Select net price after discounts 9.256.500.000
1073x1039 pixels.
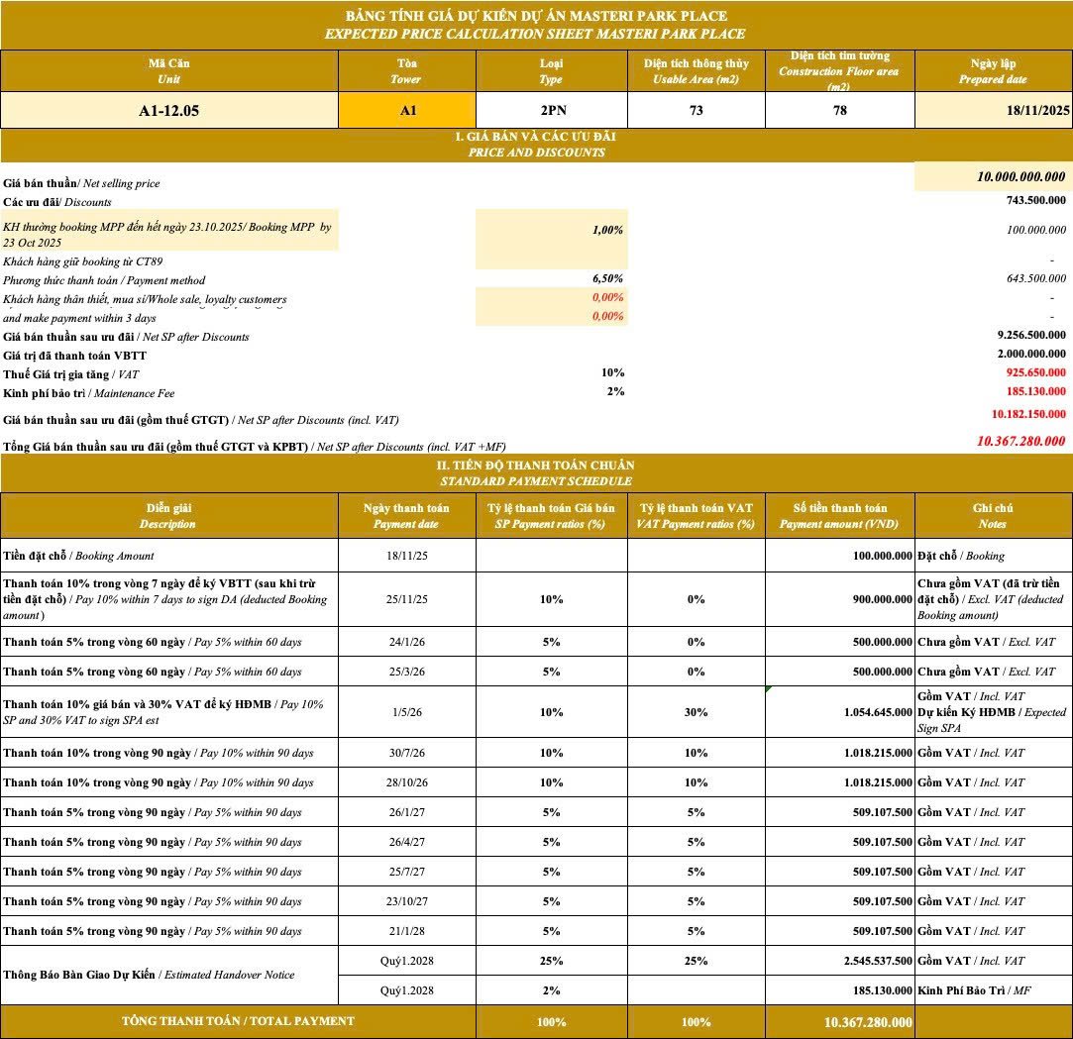[1031, 336]
